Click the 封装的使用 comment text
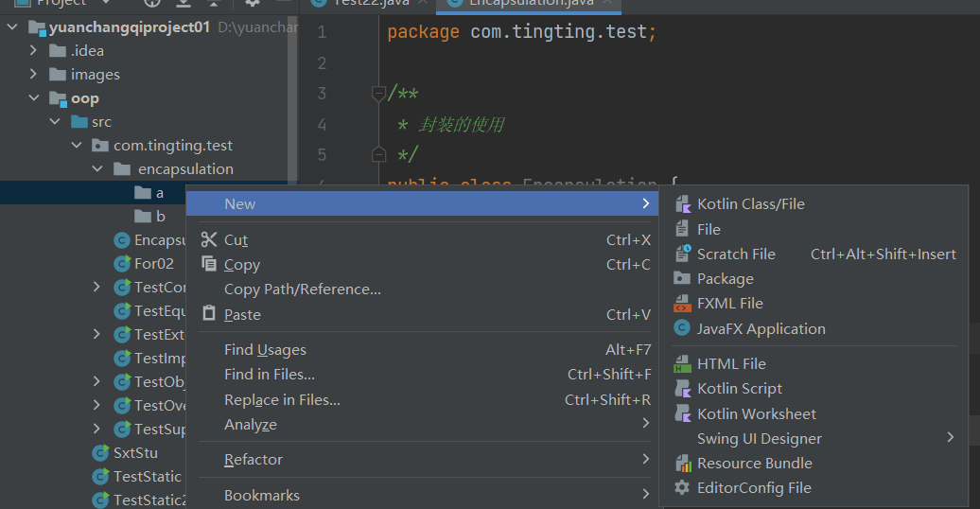Screen dimensions: 980x509 tap(462, 125)
